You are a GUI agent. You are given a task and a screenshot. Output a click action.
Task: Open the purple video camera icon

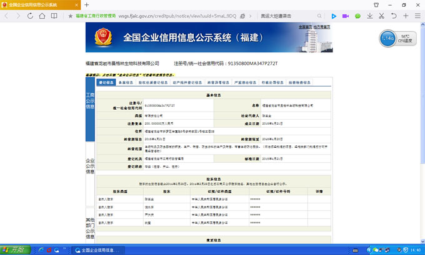tap(346, 16)
